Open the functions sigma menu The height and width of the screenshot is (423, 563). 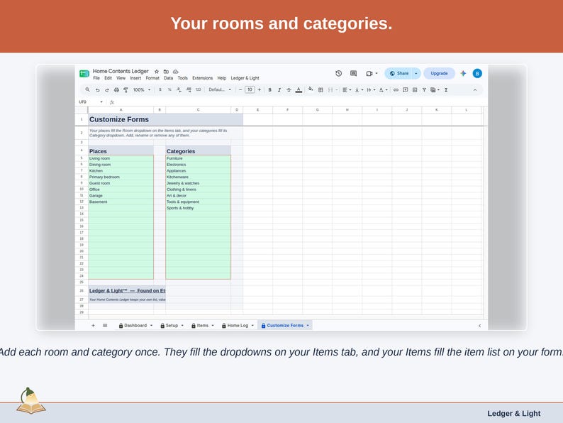[446, 90]
